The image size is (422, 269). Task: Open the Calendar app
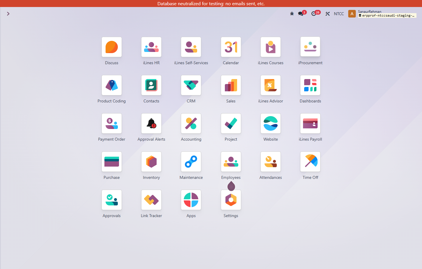[x=231, y=47]
